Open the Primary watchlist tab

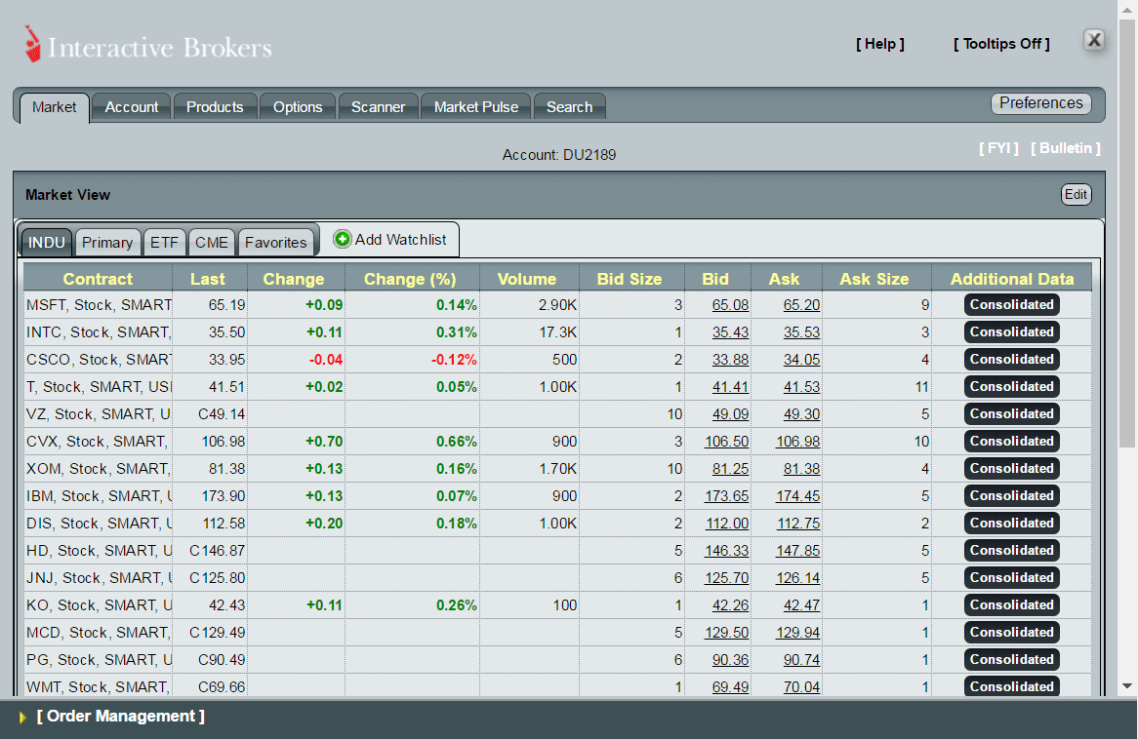107,242
